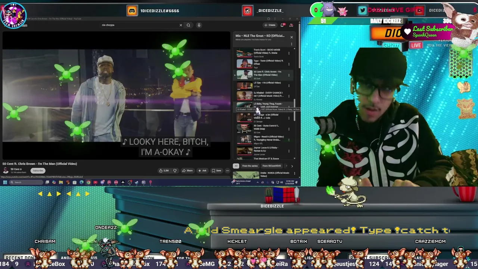478x269 pixels.
Task: Dislike the video with thumbs down
Action: click(175, 171)
